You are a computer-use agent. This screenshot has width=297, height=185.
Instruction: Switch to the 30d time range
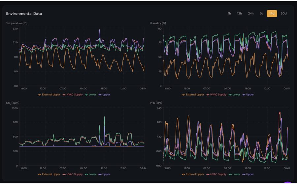click(x=283, y=13)
